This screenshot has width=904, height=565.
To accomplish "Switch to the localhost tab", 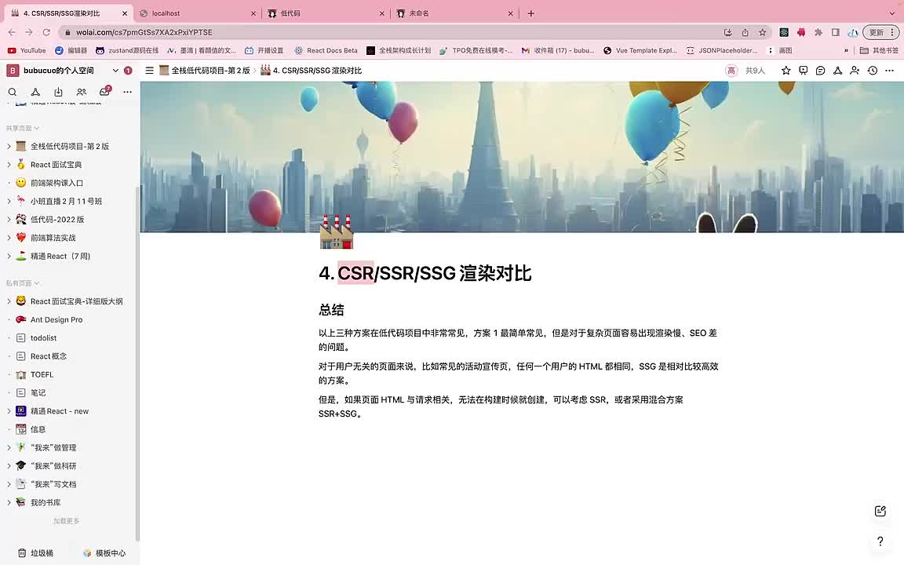I will coord(198,13).
